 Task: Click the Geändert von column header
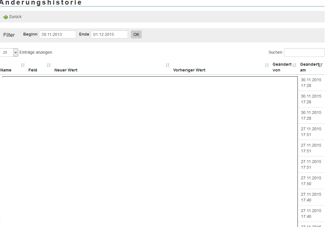(x=282, y=67)
